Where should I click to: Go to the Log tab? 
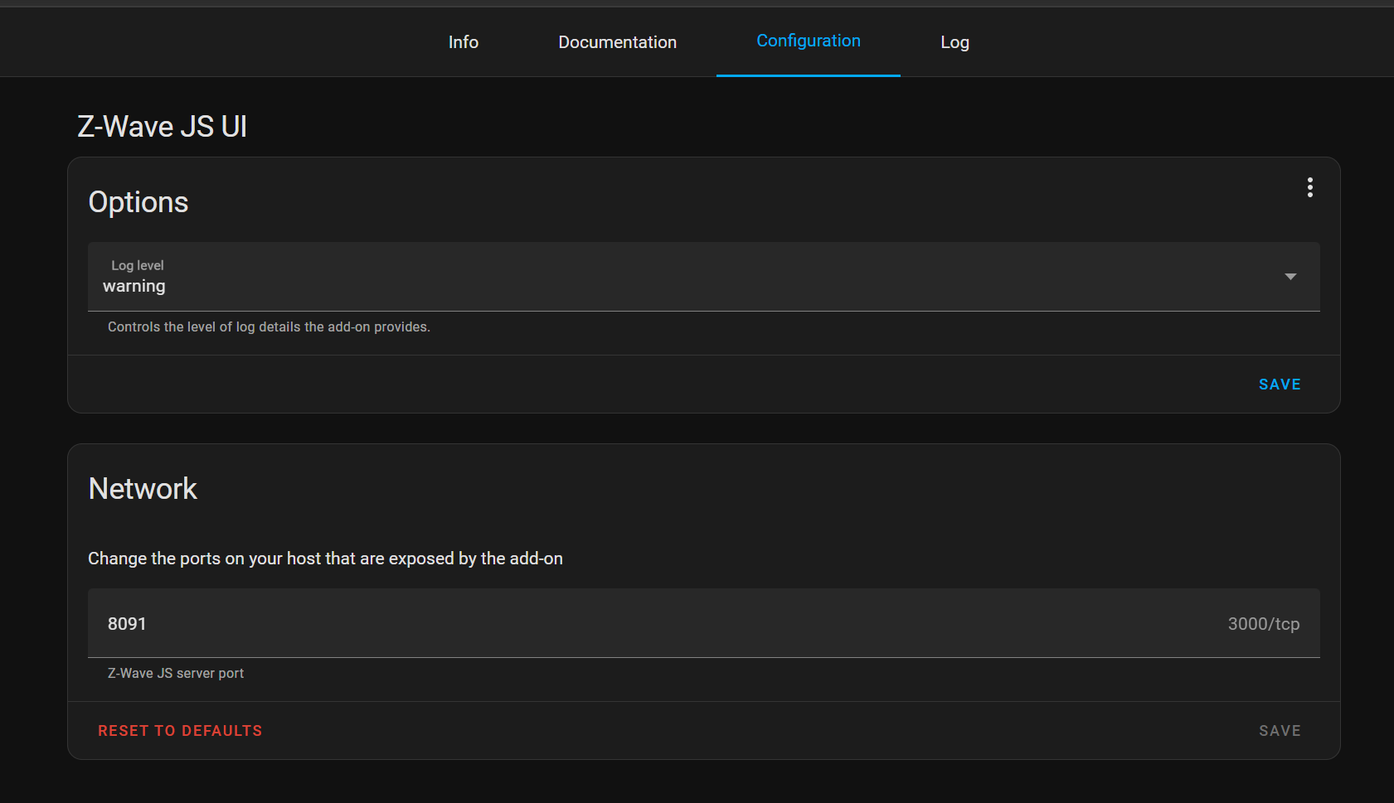click(954, 42)
